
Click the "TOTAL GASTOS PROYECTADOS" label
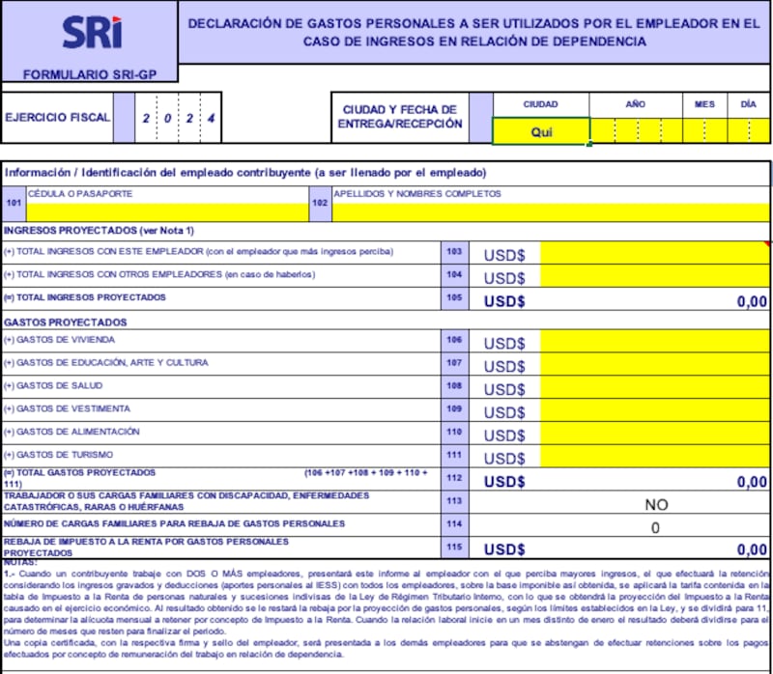(80, 473)
